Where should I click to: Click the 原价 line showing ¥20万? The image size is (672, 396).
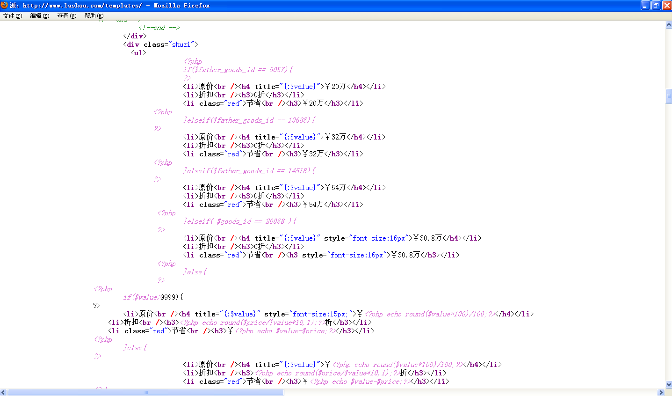click(x=284, y=87)
